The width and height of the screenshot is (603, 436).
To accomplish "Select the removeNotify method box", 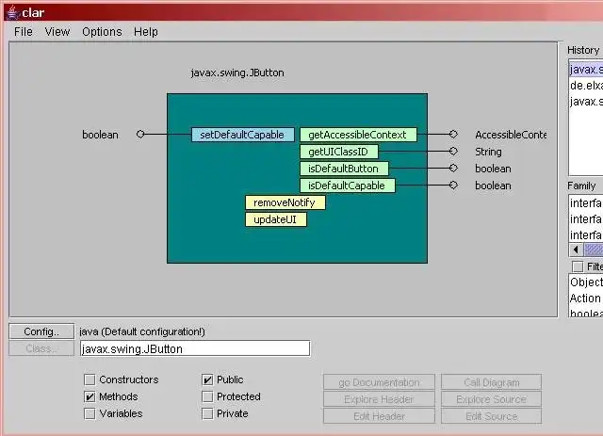I will click(285, 202).
